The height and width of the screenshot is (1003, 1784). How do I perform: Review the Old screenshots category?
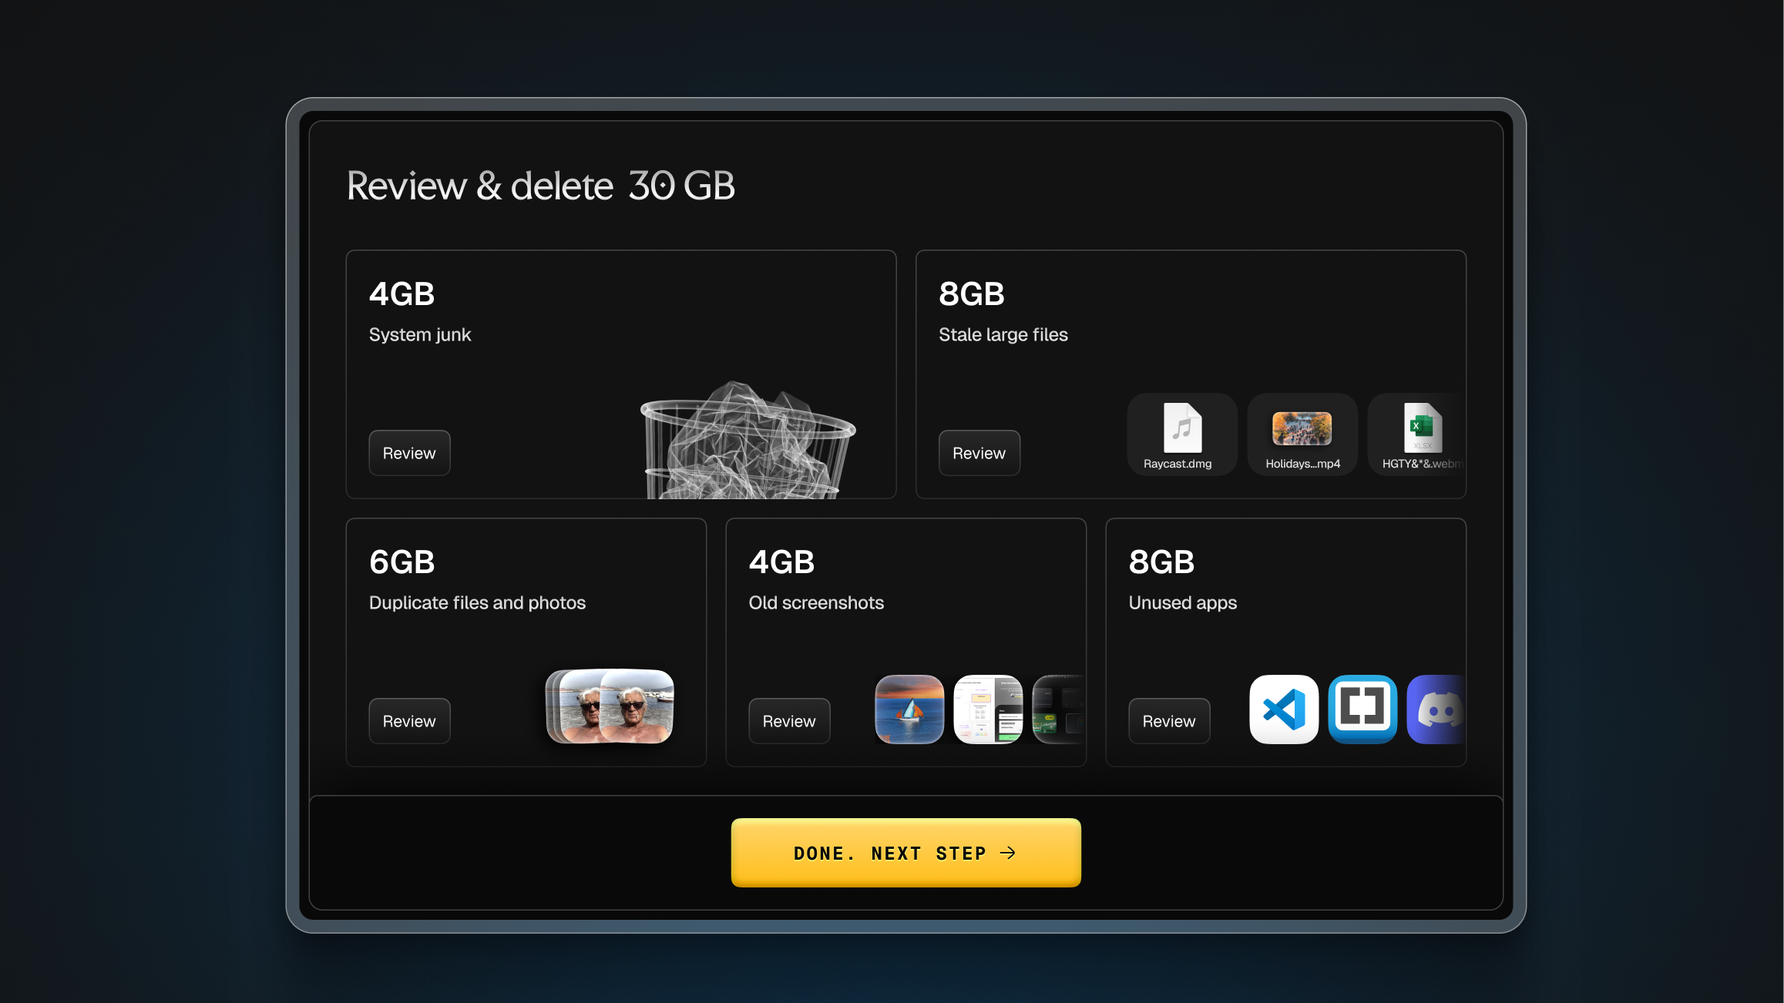[x=788, y=721]
